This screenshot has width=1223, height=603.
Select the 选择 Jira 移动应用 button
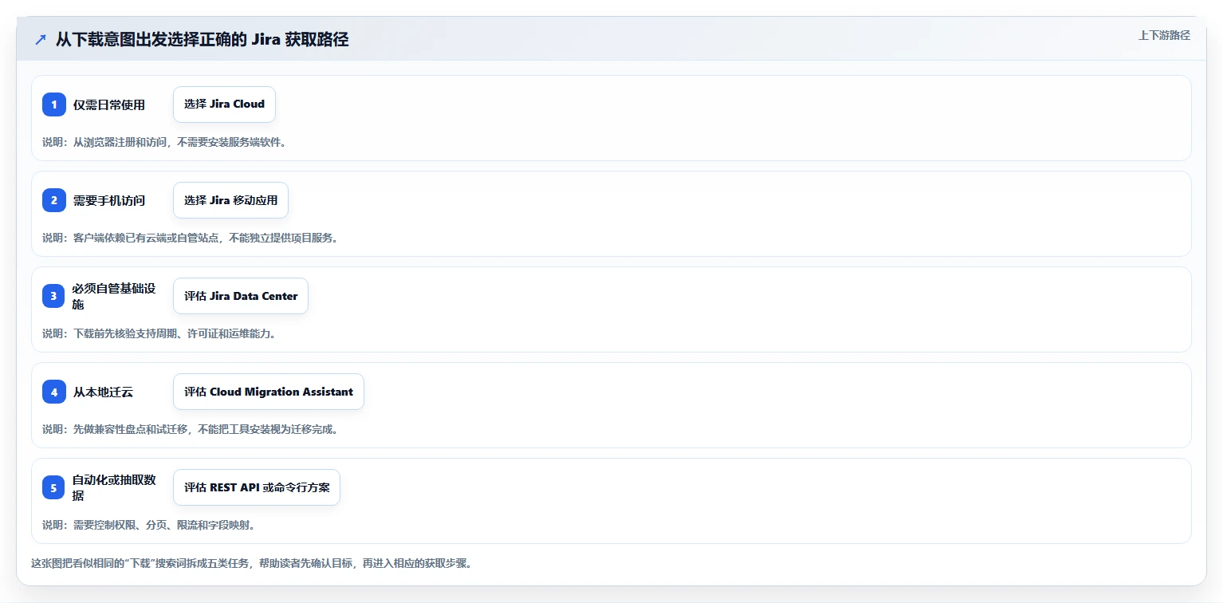[x=230, y=200]
